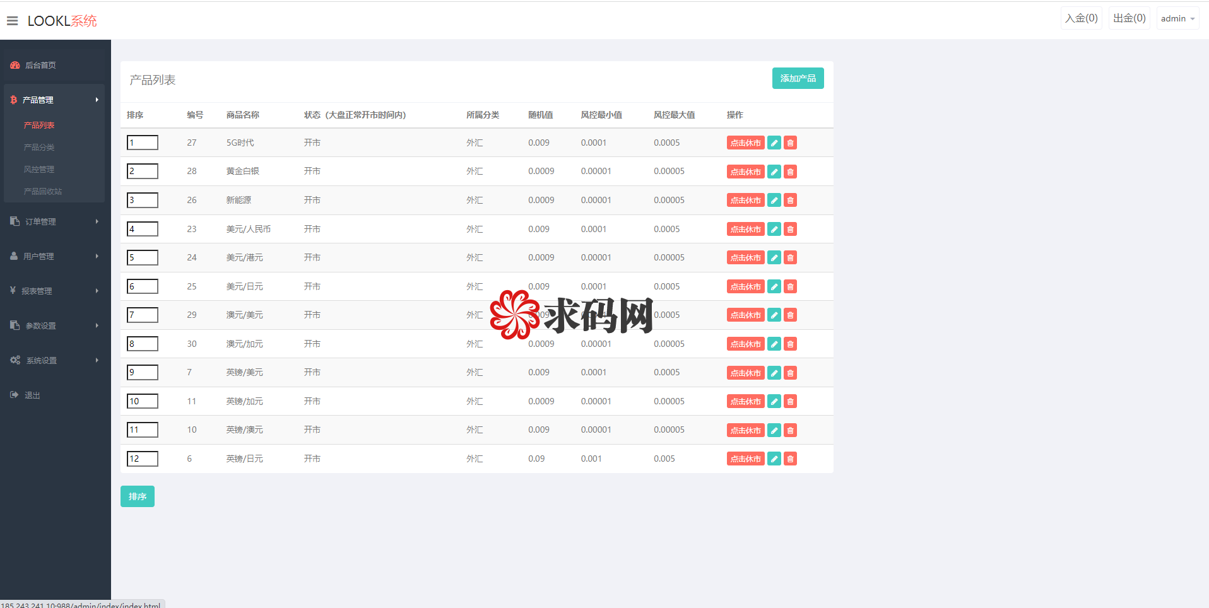Click the 添加产品 button
The width and height of the screenshot is (1209, 608).
coord(798,78)
